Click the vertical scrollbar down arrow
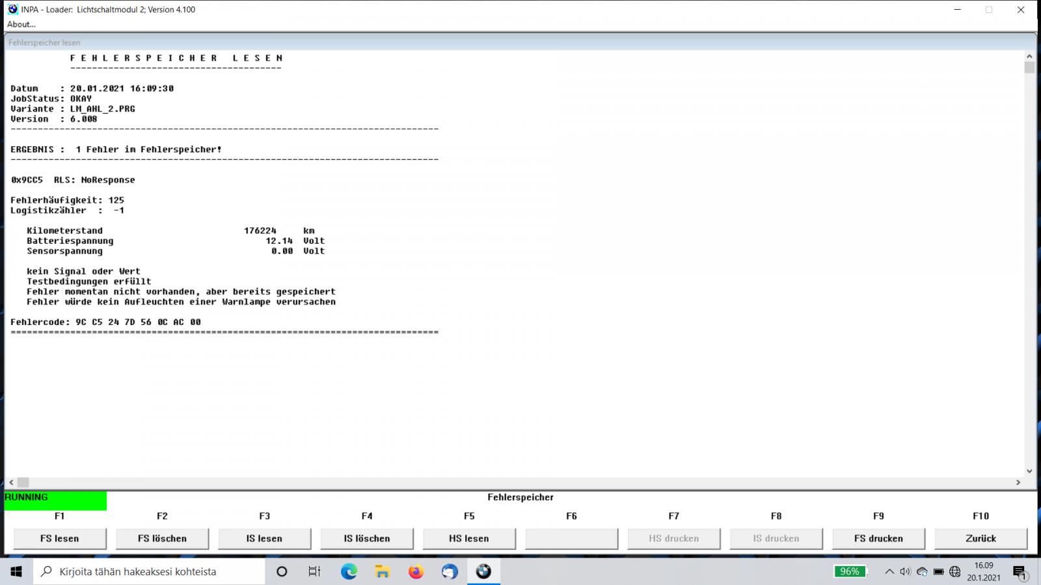This screenshot has height=585, width=1041. (x=1029, y=471)
